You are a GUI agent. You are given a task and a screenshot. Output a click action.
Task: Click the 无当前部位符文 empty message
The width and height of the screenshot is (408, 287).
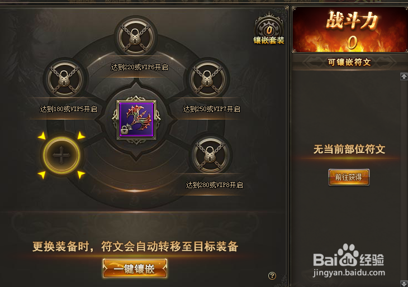349,149
